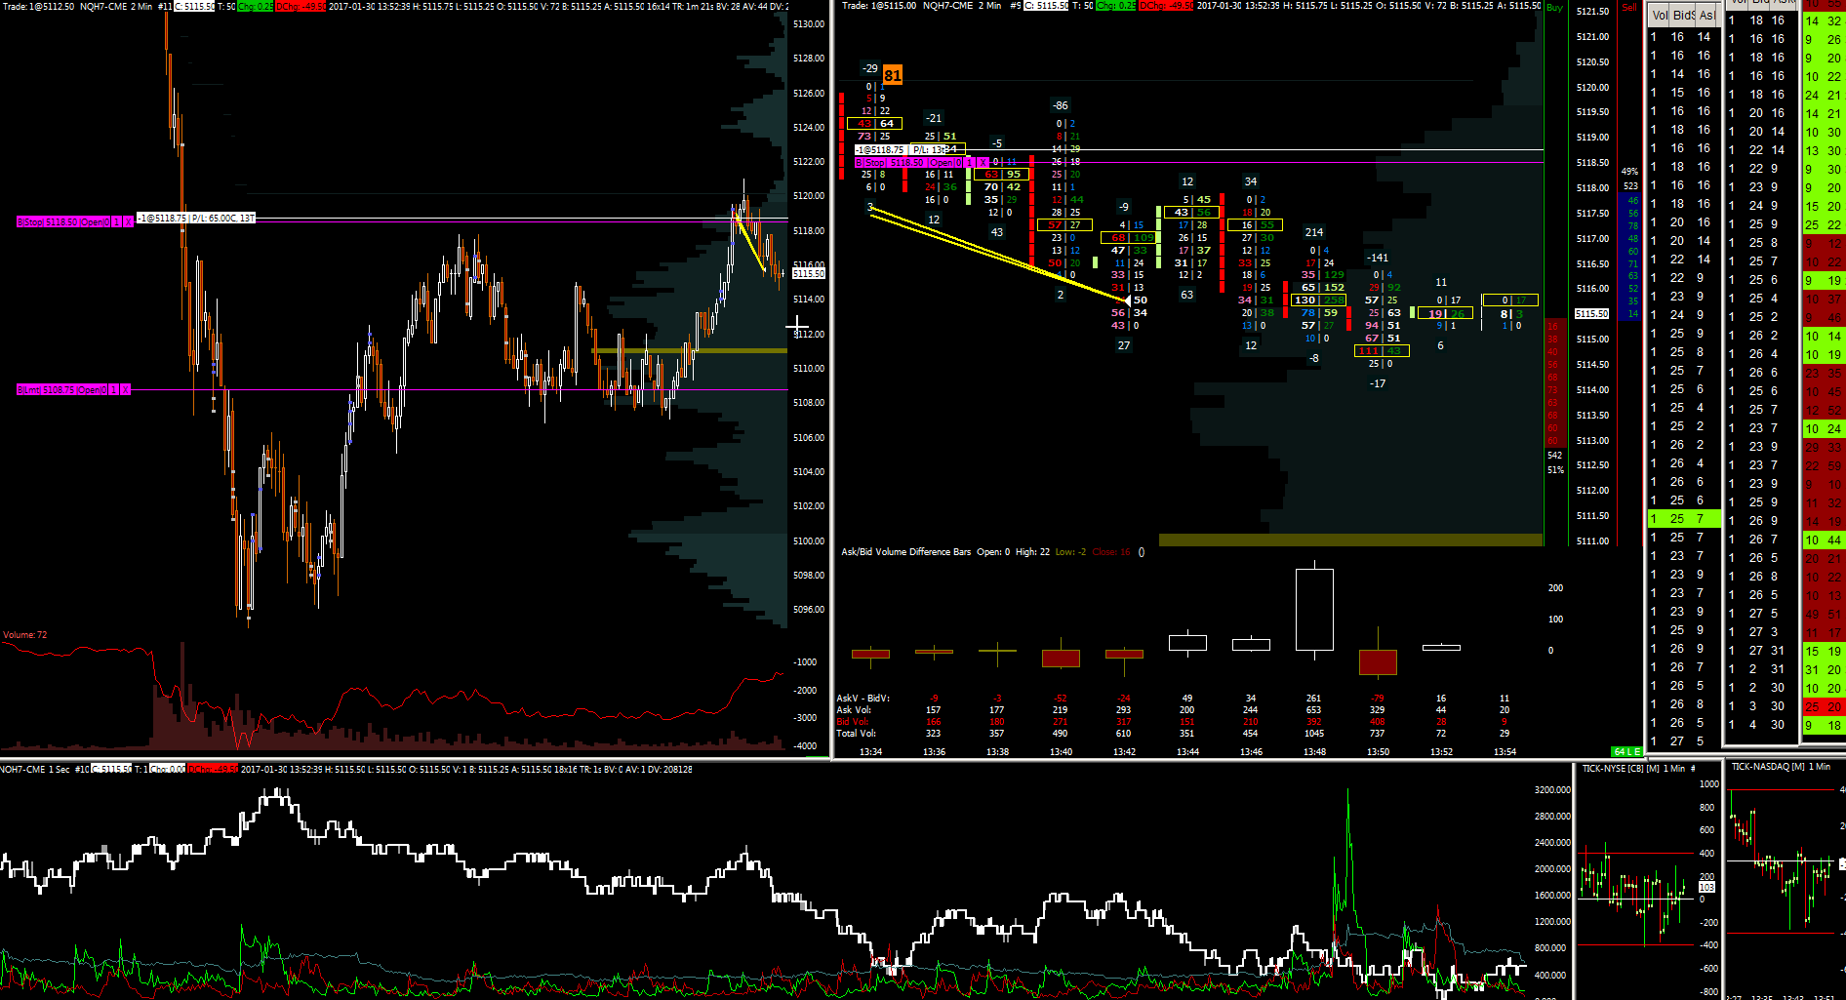
Task: Click the 63 | 95 footprint cell
Action: 1001,175
